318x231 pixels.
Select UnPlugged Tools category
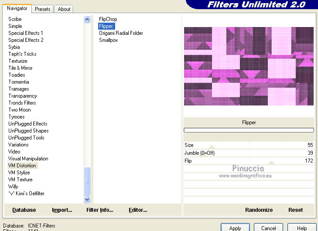click(x=26, y=138)
